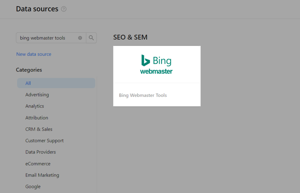Screen dimensions: 300x193
Task: Open the New data source link
Action: click(34, 54)
